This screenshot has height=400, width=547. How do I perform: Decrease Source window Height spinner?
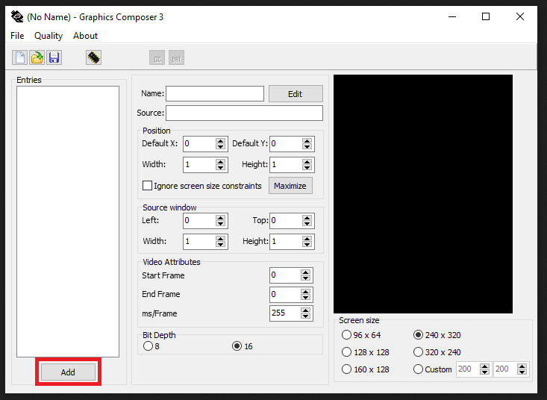coord(307,245)
